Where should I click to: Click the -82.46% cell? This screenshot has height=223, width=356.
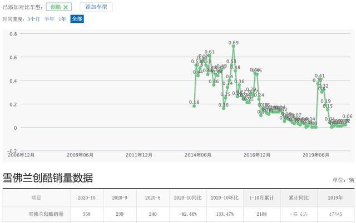pyautogui.click(x=187, y=214)
